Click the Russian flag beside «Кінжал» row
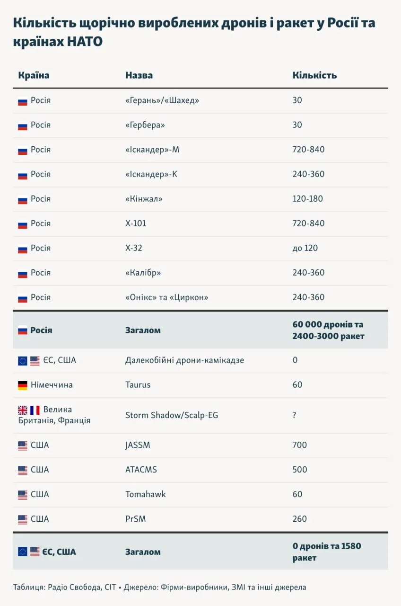The width and height of the screenshot is (401, 606). pos(23,199)
